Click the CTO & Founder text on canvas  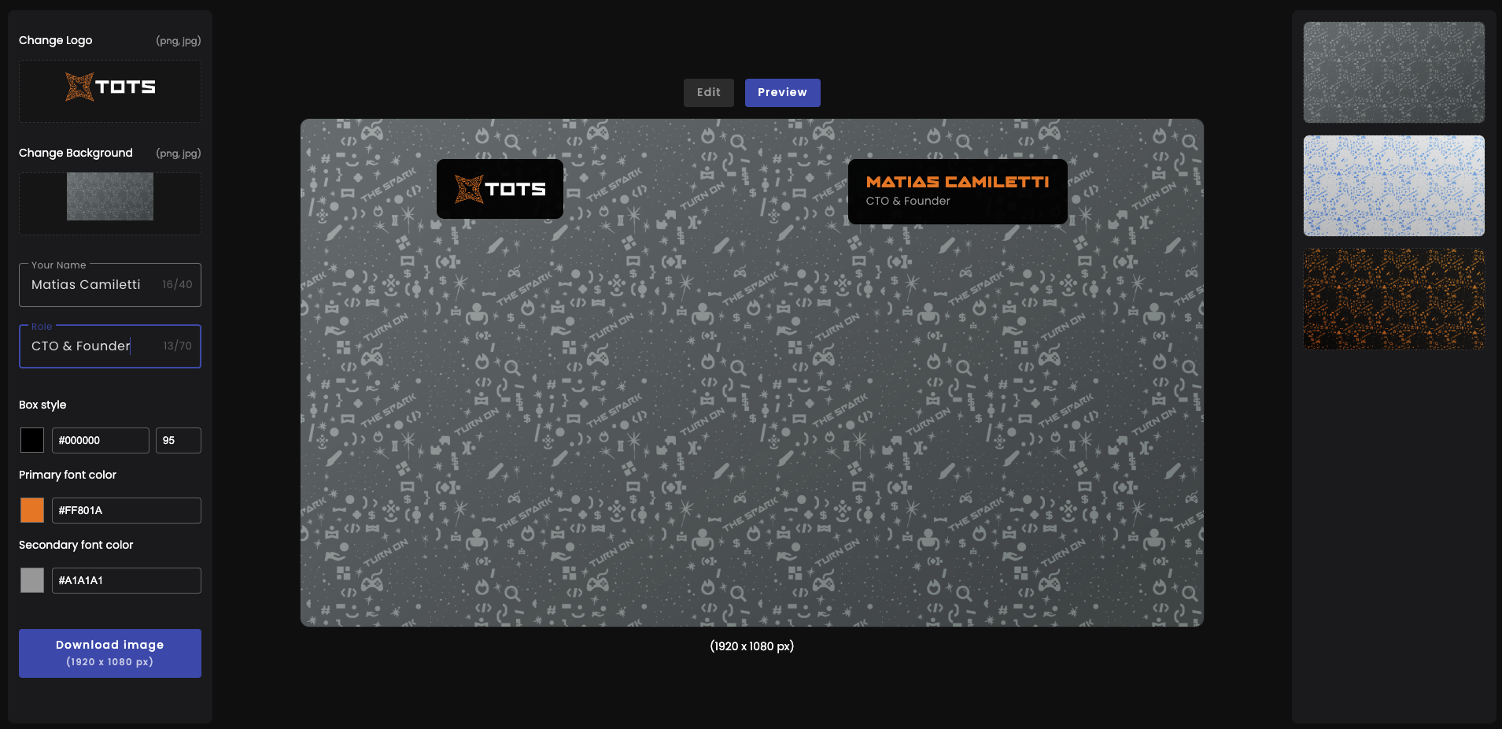908,202
